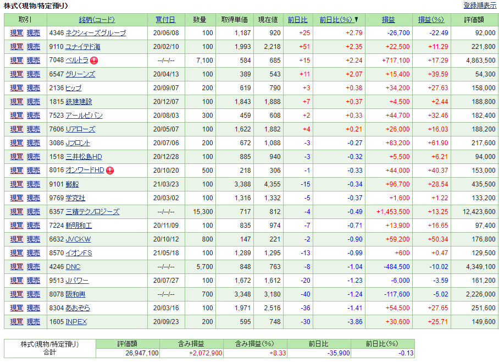Image resolution: width=499 pixels, height=362 pixels.
Task: Select the +2,072,900 total unrealized gain
Action: tap(191, 353)
